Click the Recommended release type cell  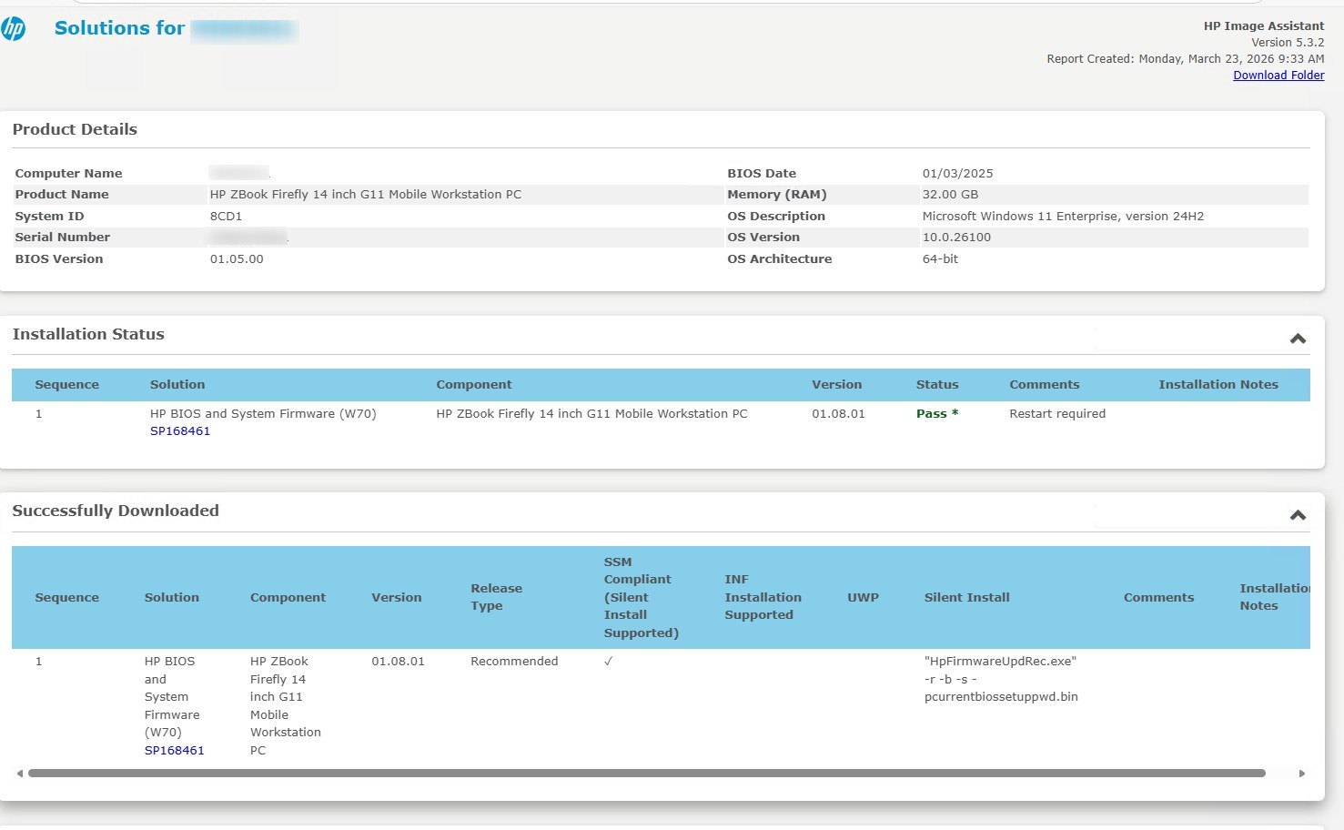click(514, 661)
